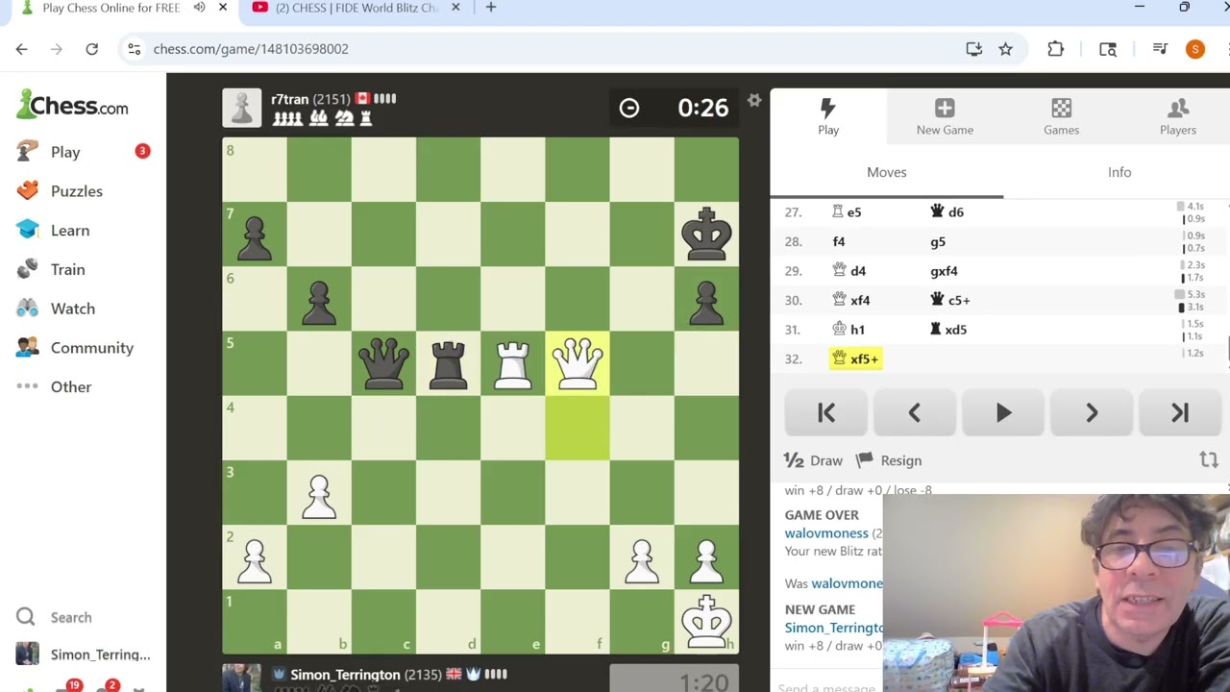Open the browser profile avatar
The width and height of the screenshot is (1230, 692).
click(1195, 49)
